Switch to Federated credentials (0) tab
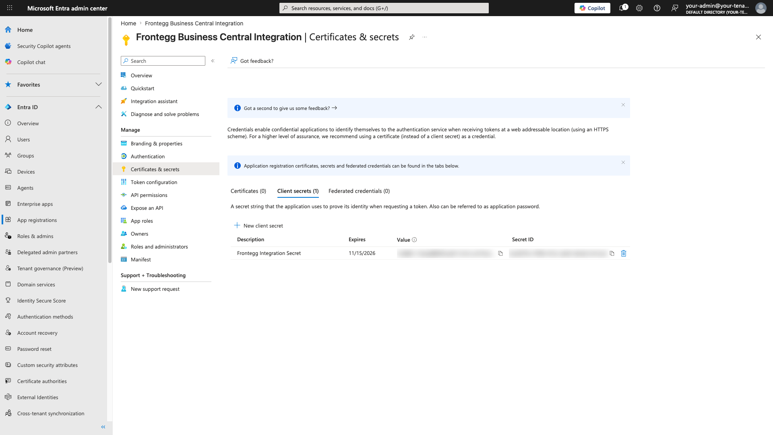The width and height of the screenshot is (773, 435). (359, 191)
